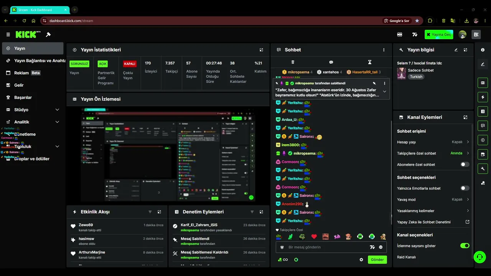Open Yayın Bağlantısı ve Anahtarı page
Viewport: 491px width, 276px height.
(33, 61)
